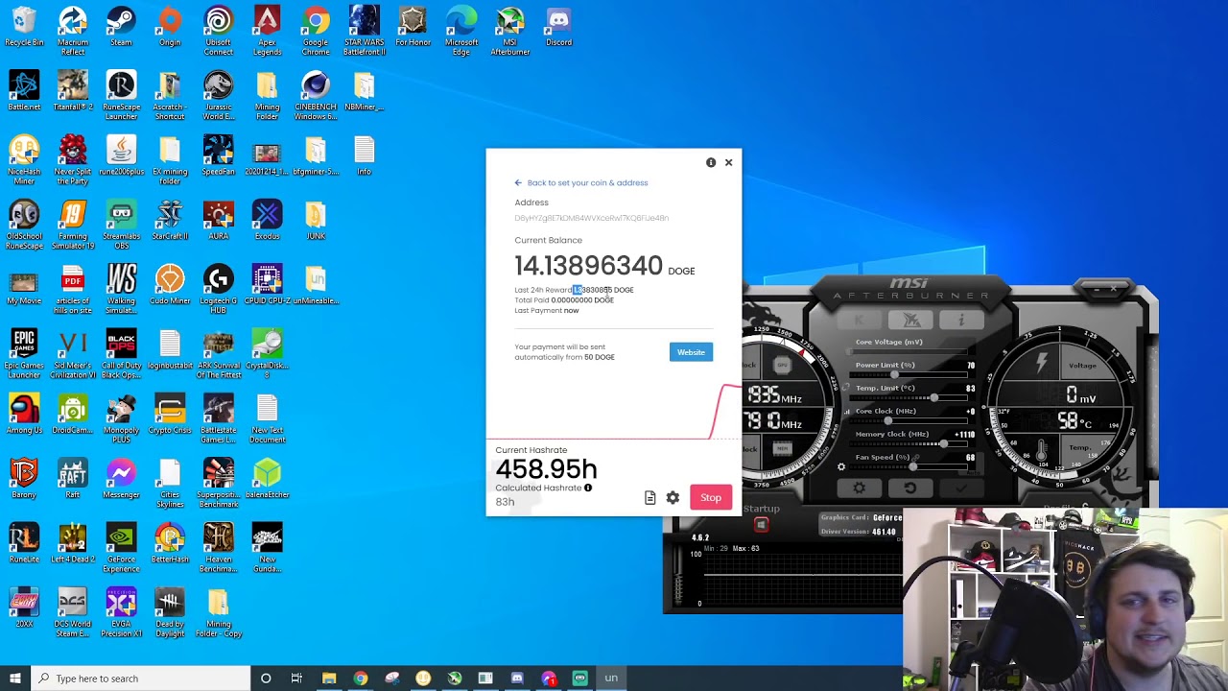
Task: Go back to set your coin & address
Action: [x=581, y=182]
